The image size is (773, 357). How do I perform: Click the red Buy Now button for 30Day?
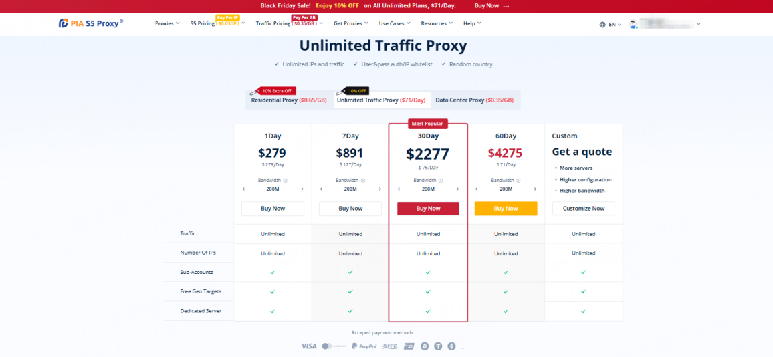click(428, 209)
